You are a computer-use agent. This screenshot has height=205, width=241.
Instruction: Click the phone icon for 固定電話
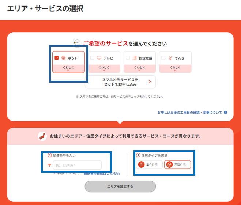coord(135,58)
